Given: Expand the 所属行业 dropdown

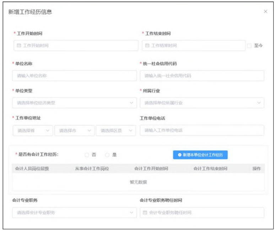Looking at the screenshot, I should click(x=202, y=103).
